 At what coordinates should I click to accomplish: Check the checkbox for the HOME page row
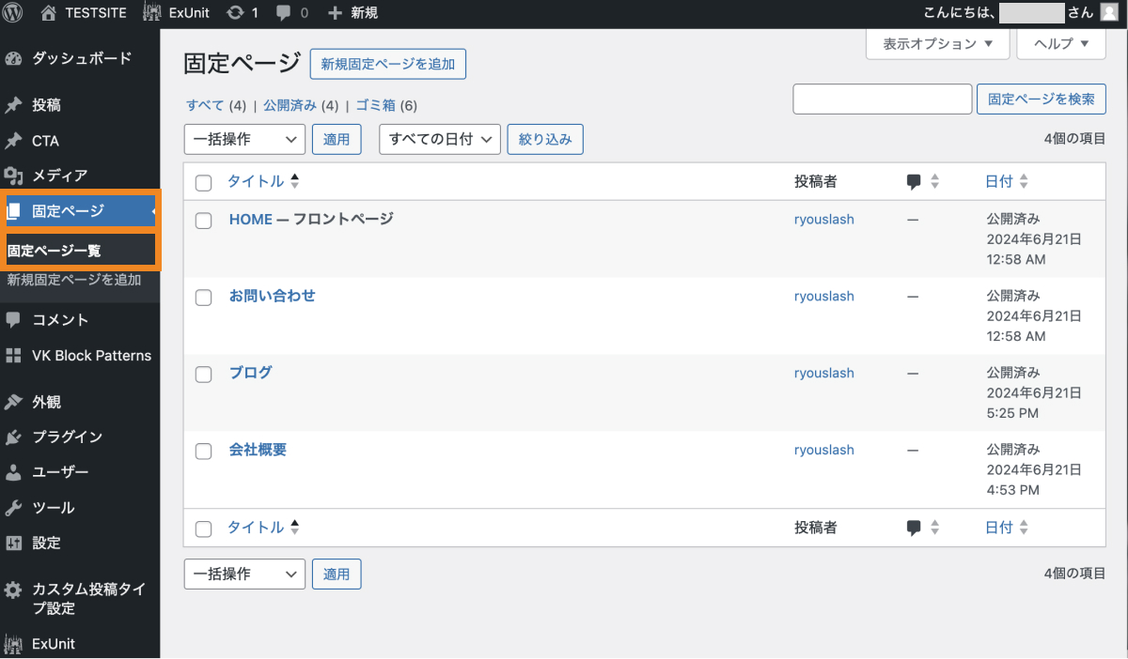point(203,218)
